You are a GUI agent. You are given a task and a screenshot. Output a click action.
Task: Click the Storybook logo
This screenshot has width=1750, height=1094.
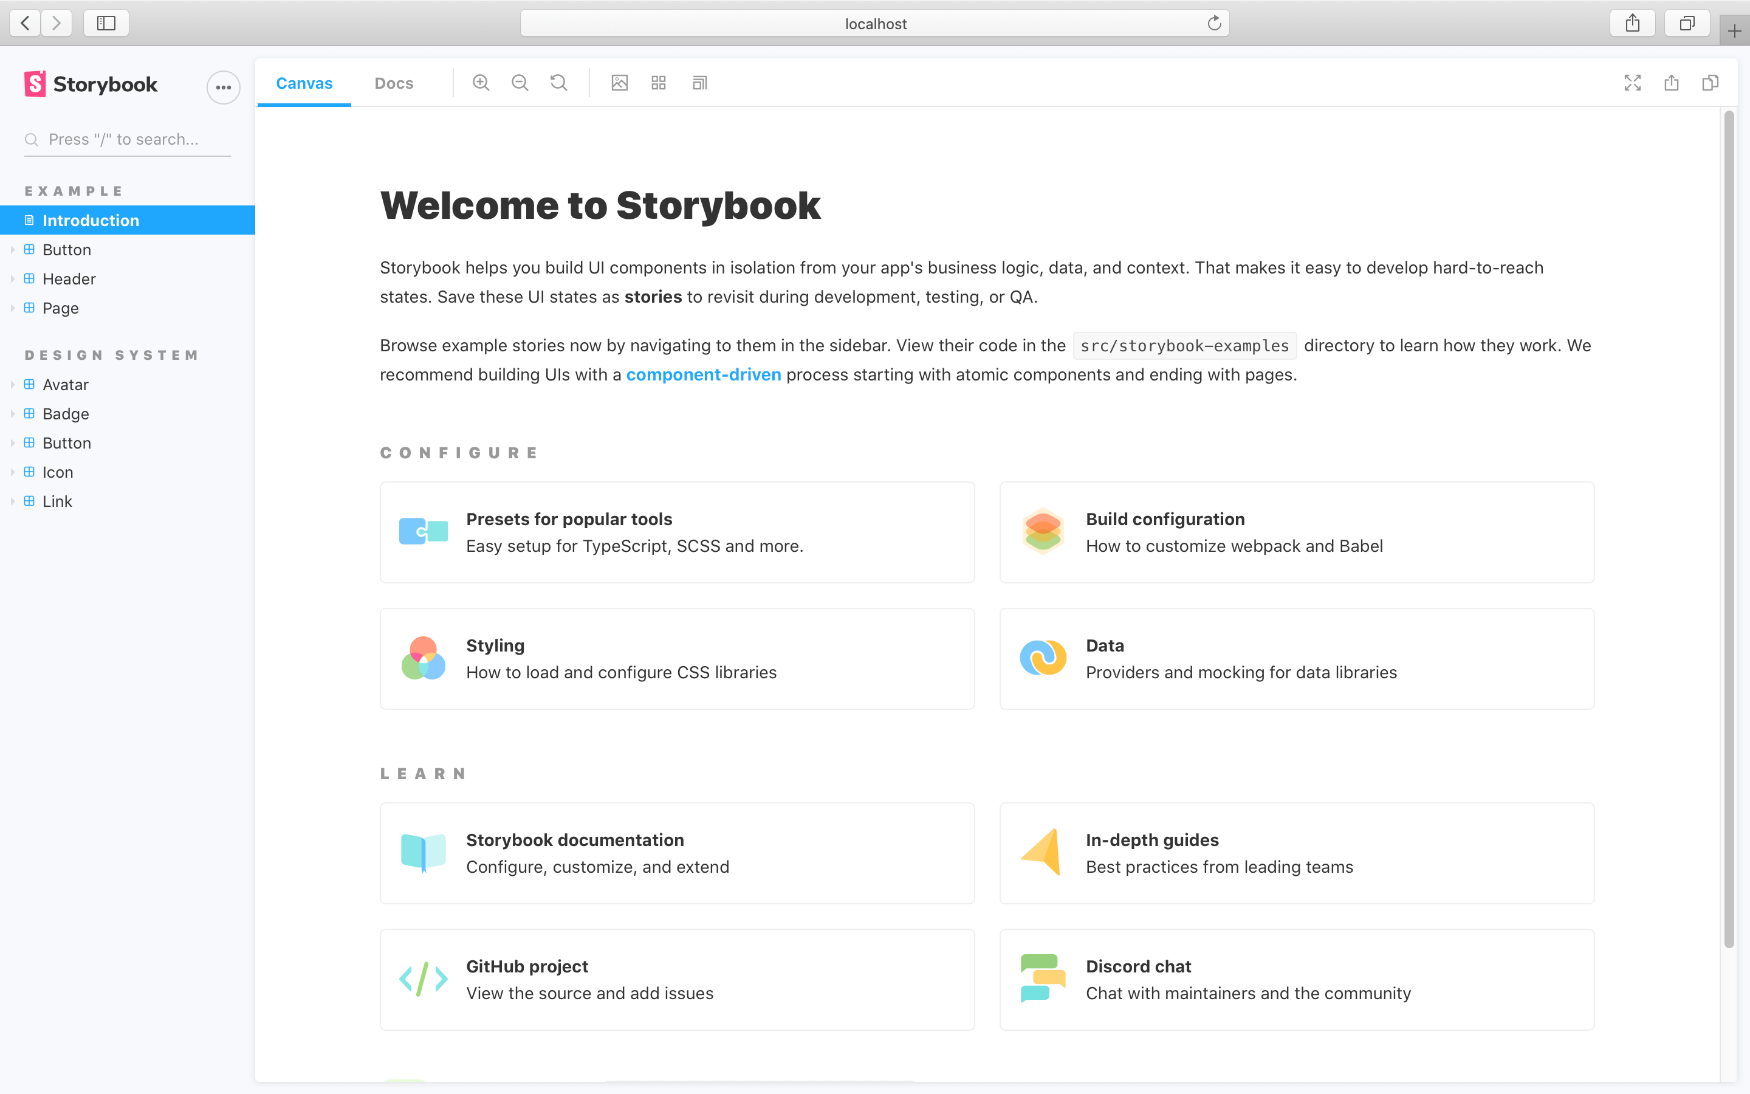(91, 84)
